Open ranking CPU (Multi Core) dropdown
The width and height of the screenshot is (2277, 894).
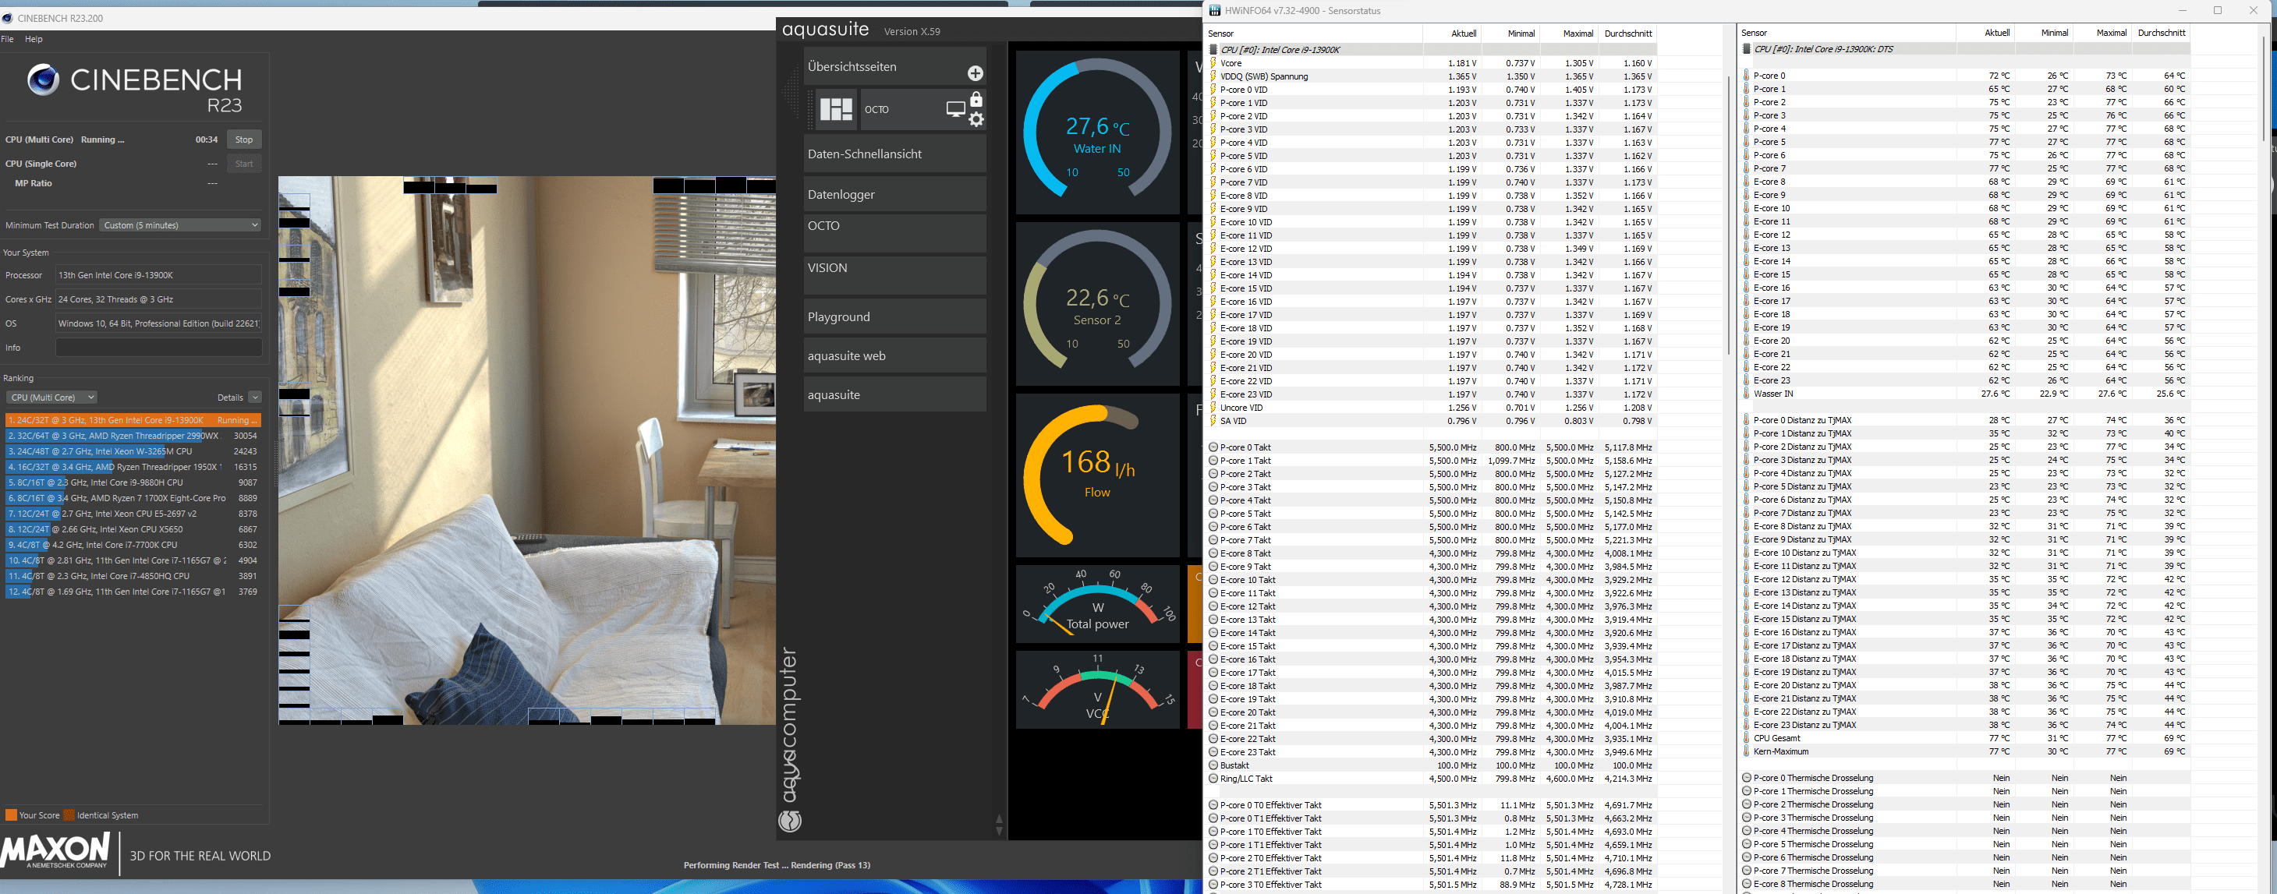click(x=51, y=398)
